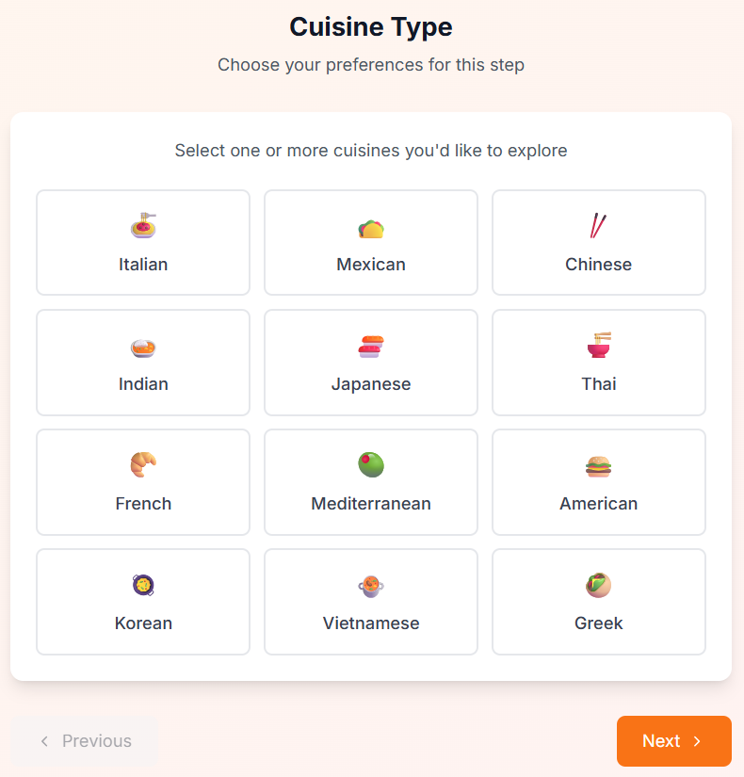The height and width of the screenshot is (777, 744).
Task: Toggle the Italian cuisine selection
Action: click(x=143, y=242)
